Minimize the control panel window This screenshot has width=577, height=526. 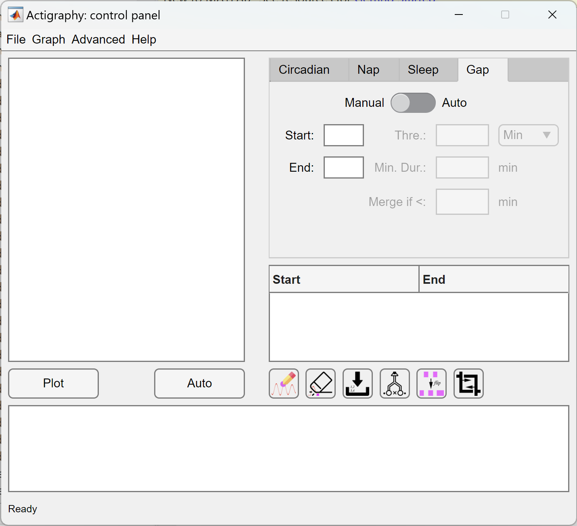point(459,15)
